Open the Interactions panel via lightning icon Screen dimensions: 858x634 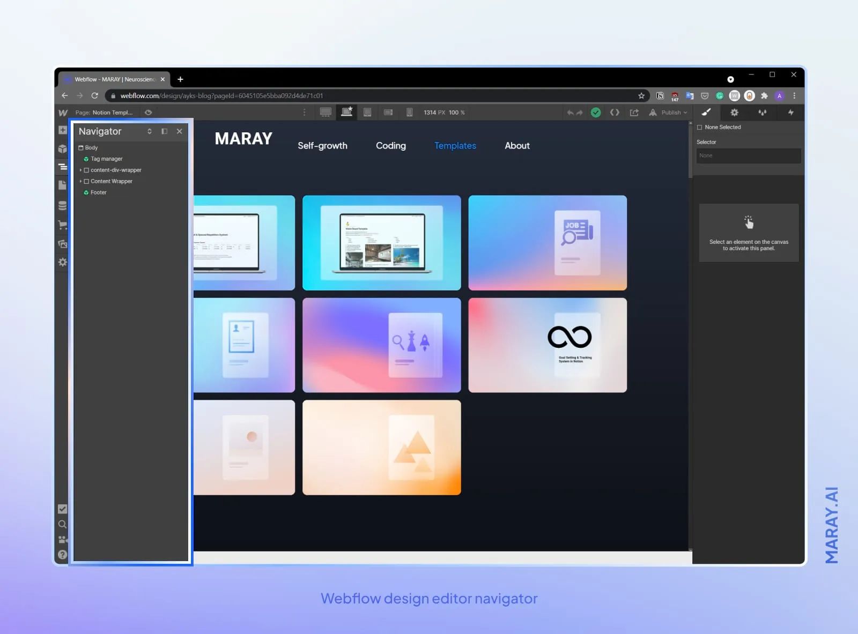coord(791,113)
